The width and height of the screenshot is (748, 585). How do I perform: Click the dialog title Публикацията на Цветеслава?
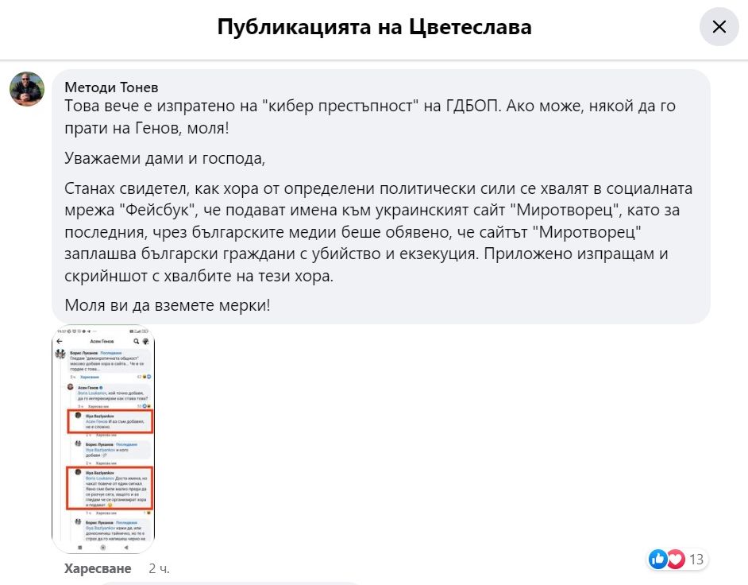click(374, 27)
